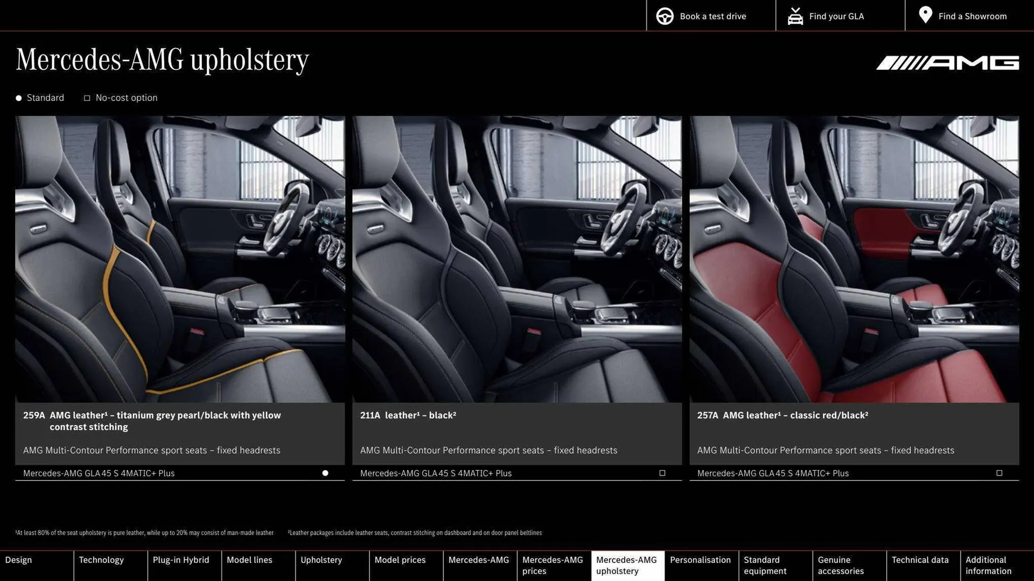Open the Design section

point(18,560)
